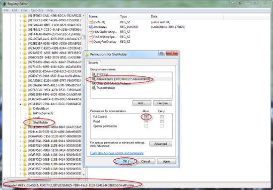
Task: Expand the shell subkey
Action: 25,118
